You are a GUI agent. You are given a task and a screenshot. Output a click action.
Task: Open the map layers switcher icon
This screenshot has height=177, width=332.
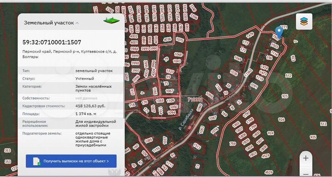tap(304, 21)
